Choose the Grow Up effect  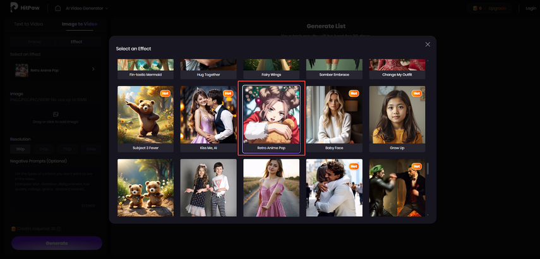coord(397,118)
